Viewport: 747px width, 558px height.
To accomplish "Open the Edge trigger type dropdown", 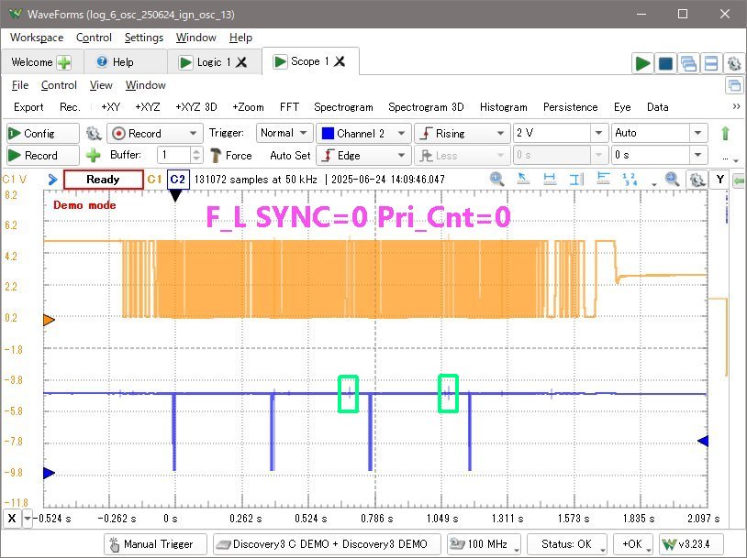I will (363, 155).
